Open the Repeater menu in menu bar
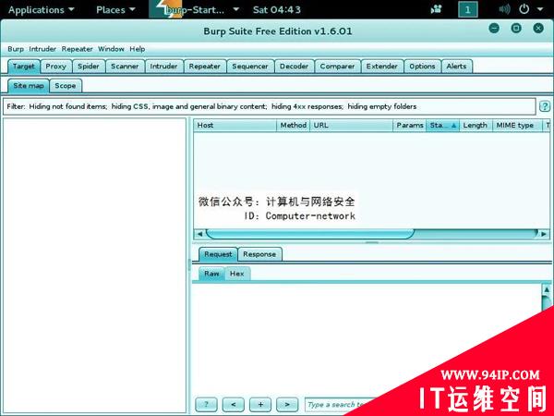Viewport: 554px width, 416px height. (77, 49)
